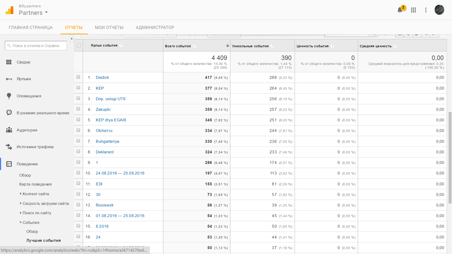Open the Rosreestr event label link
The width and height of the screenshot is (452, 254).
click(105, 205)
